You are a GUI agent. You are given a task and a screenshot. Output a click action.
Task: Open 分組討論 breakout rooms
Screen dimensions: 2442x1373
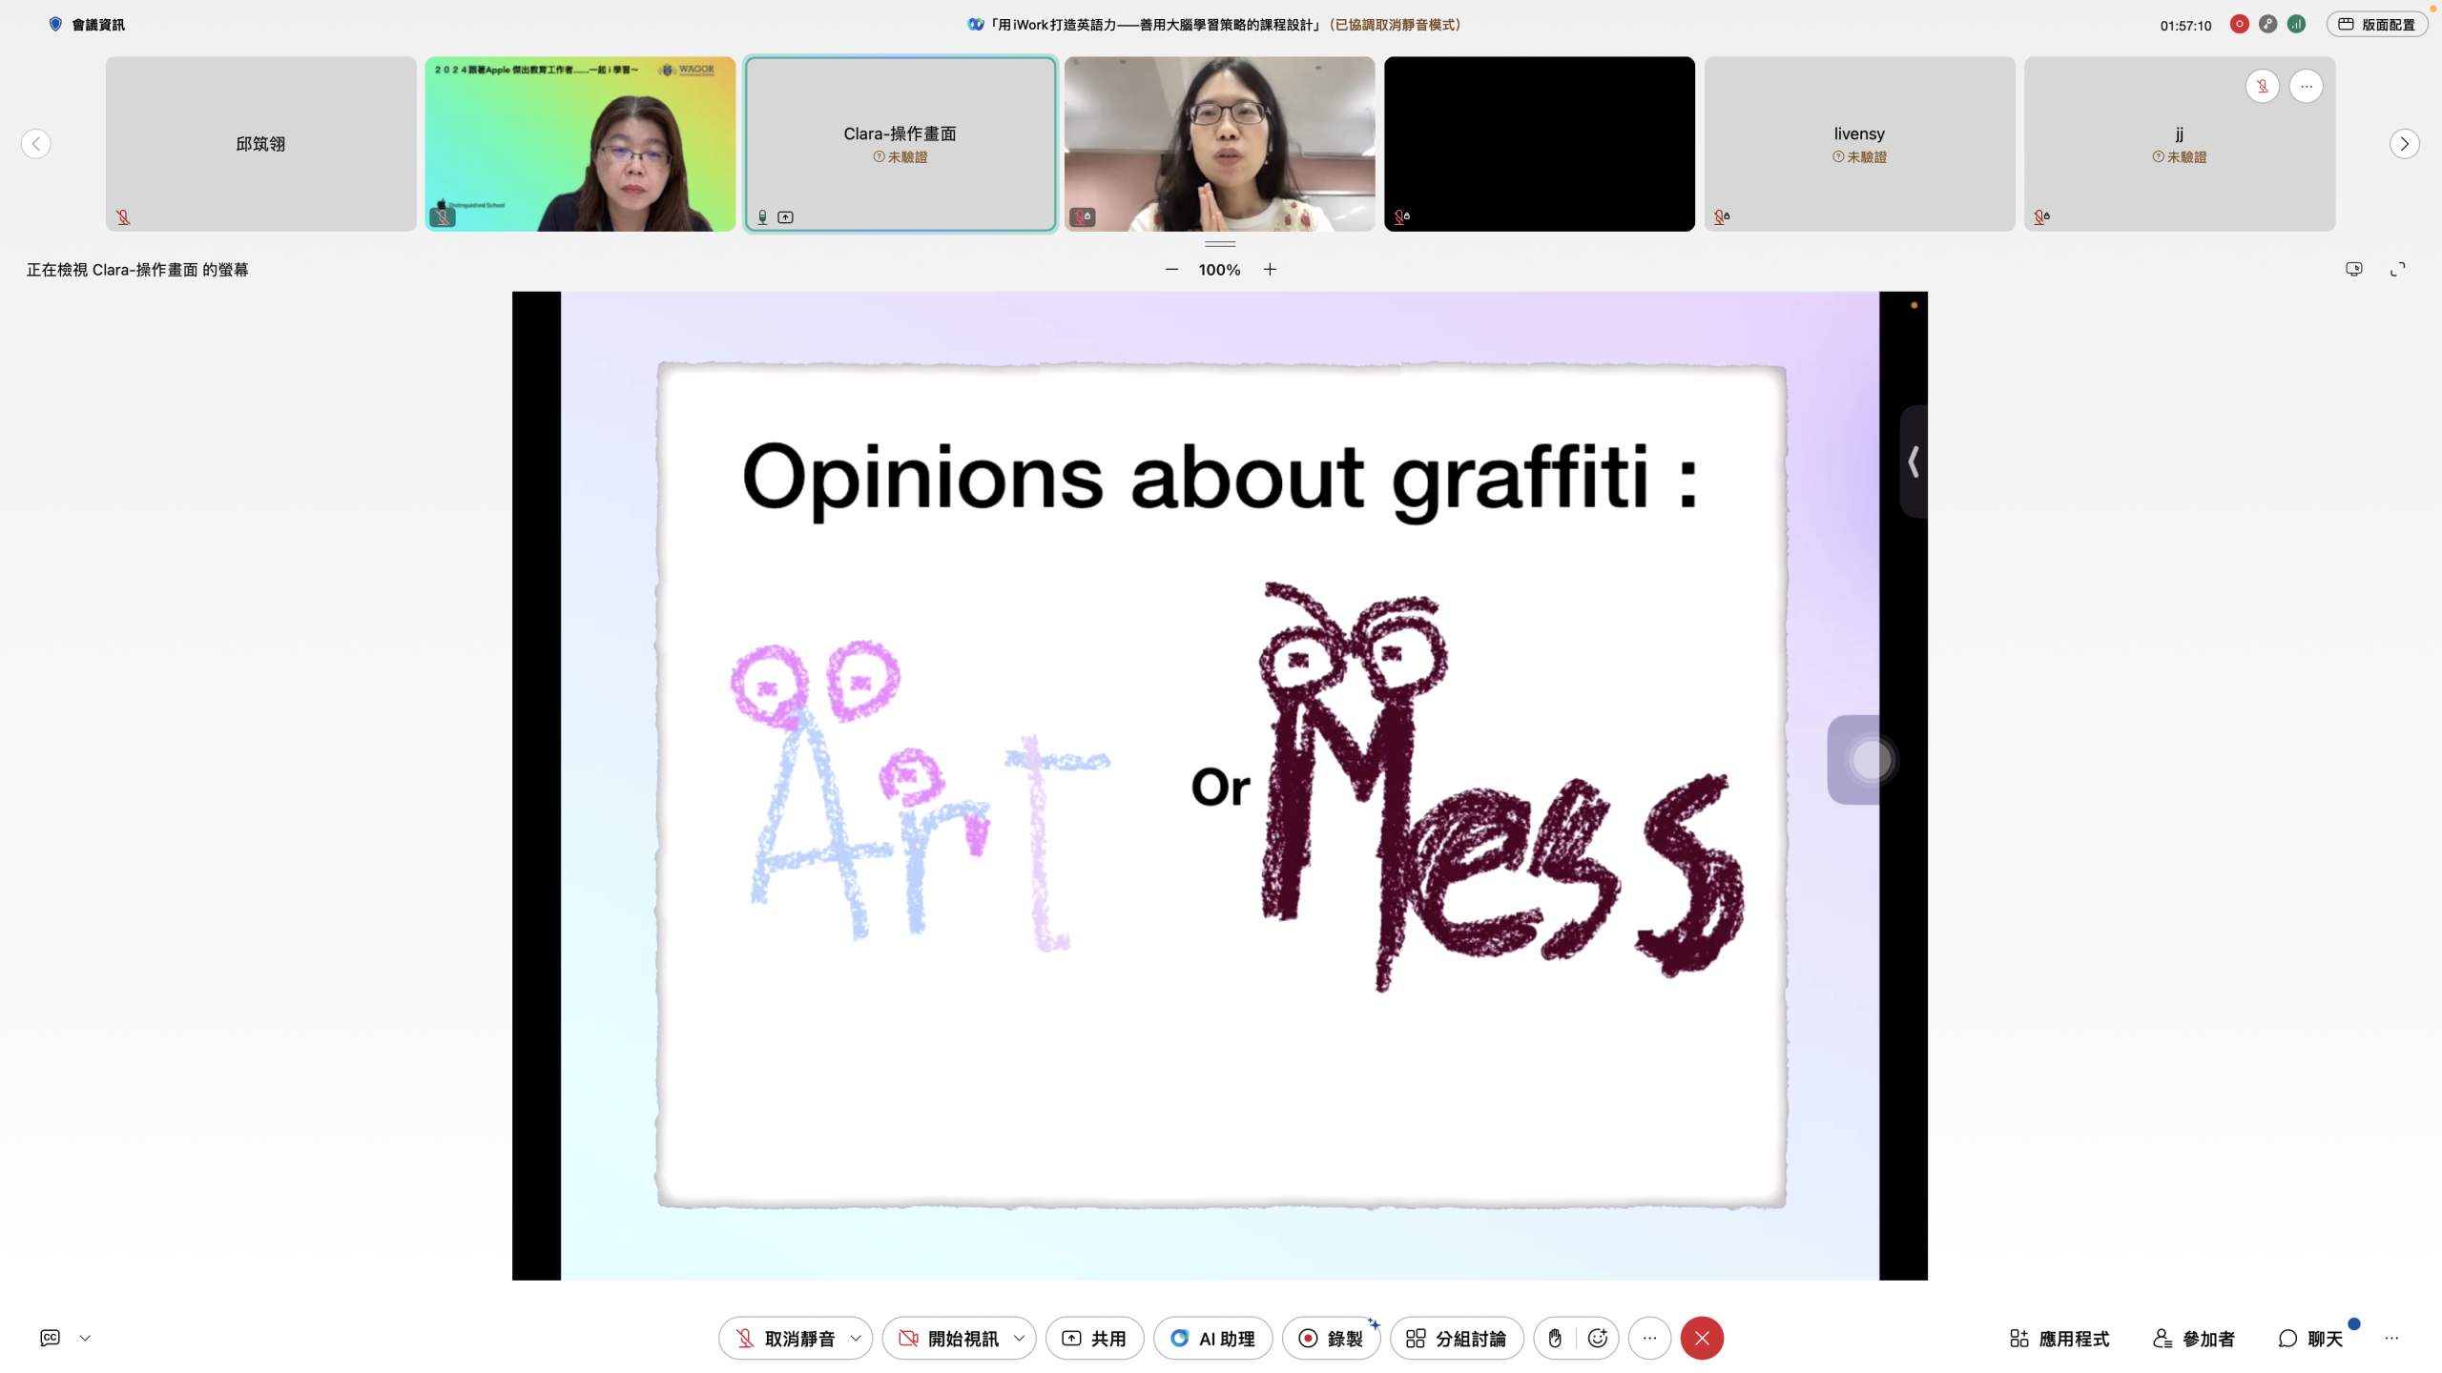click(1457, 1339)
